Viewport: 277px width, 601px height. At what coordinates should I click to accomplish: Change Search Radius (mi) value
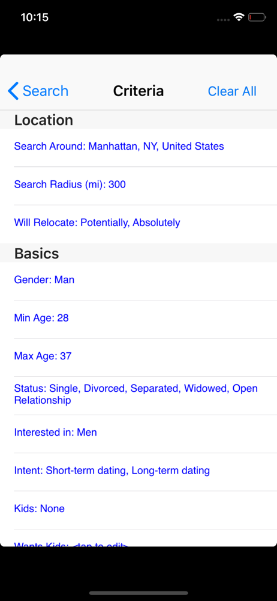(138, 186)
